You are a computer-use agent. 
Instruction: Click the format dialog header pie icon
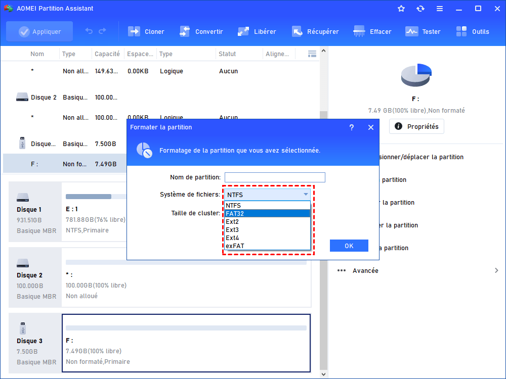pyautogui.click(x=144, y=150)
